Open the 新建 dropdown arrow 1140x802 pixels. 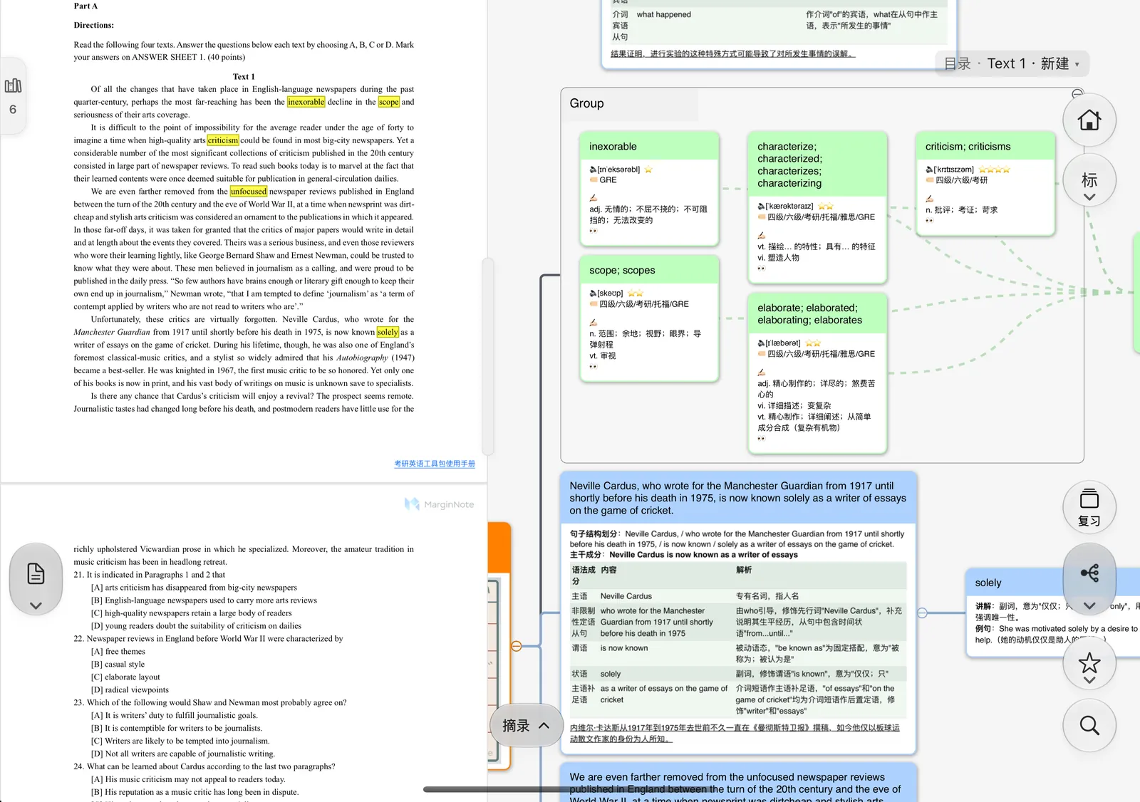[1077, 64]
